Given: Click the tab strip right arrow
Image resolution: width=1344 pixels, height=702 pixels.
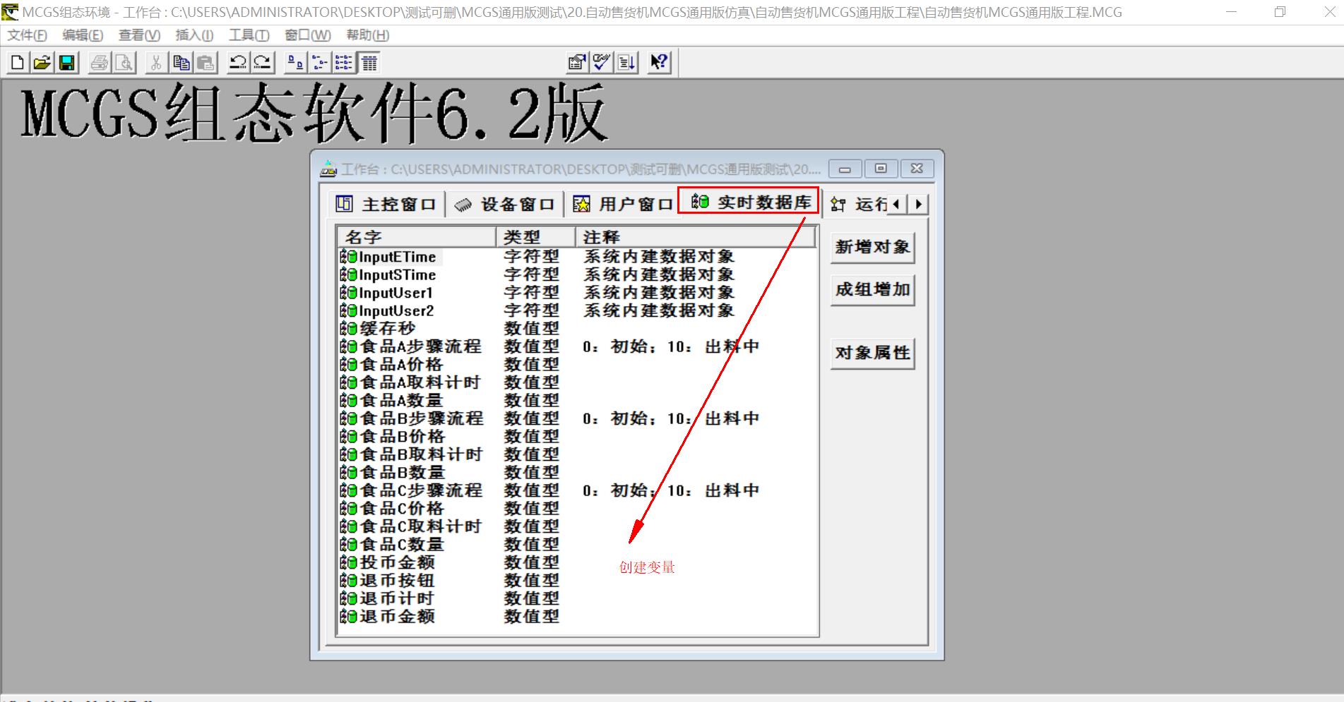Looking at the screenshot, I should [x=918, y=205].
